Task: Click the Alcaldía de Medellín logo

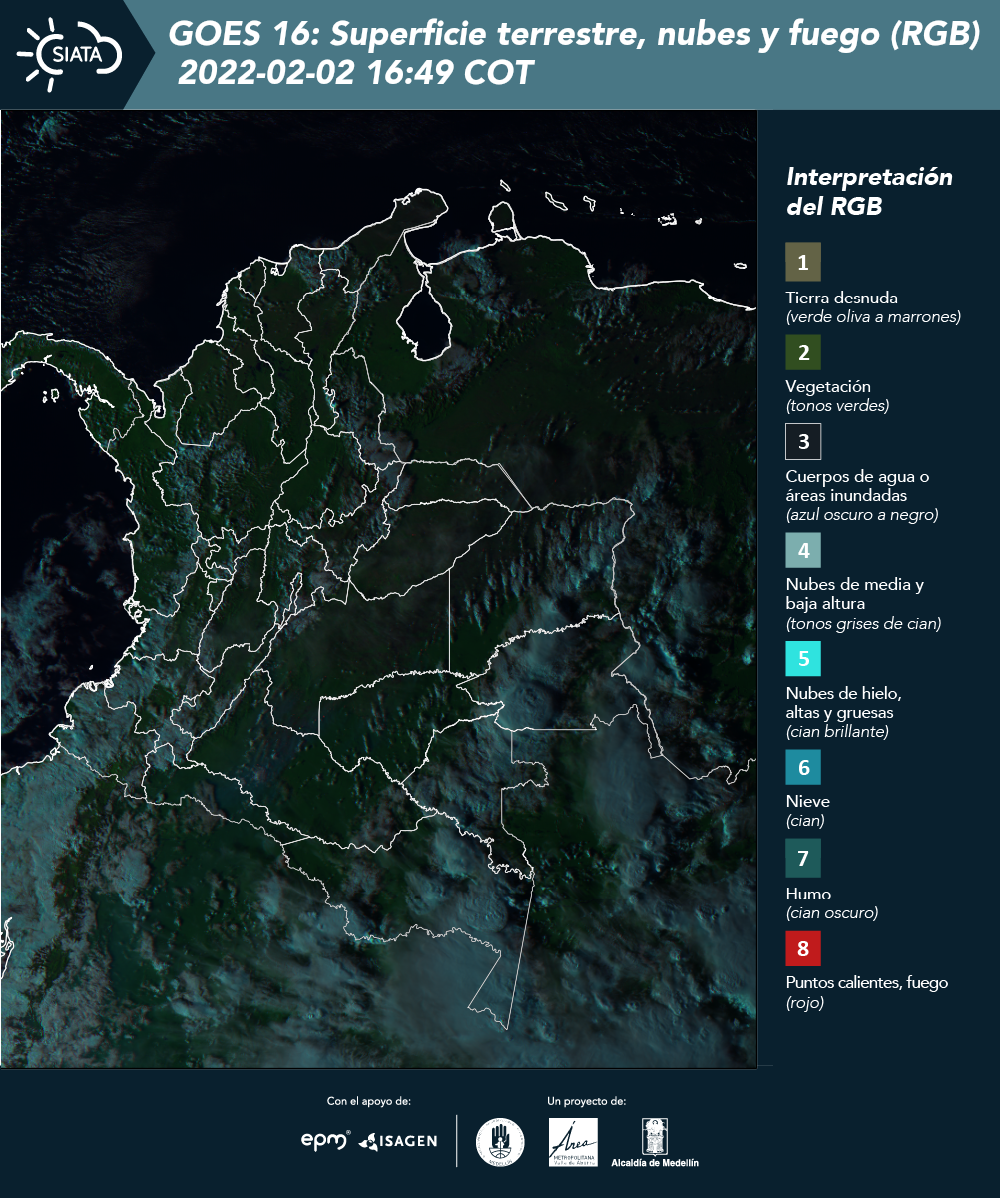Action: point(655,1142)
